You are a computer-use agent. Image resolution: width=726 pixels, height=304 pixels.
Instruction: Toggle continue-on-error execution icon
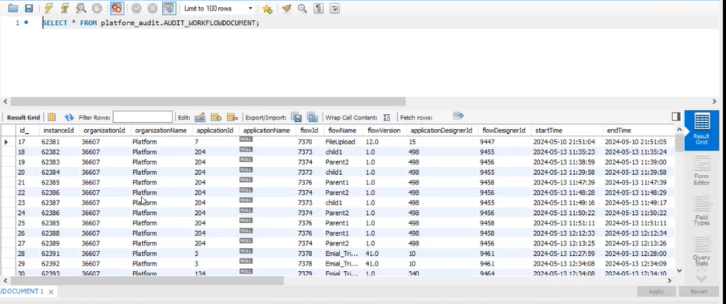pos(116,8)
